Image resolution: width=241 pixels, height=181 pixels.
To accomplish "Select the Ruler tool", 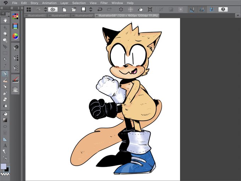I will coord(5,139).
